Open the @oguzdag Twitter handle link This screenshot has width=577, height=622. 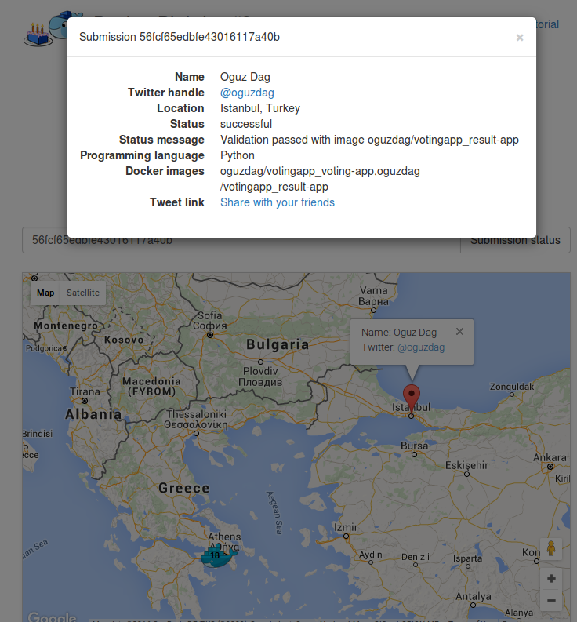(x=247, y=93)
